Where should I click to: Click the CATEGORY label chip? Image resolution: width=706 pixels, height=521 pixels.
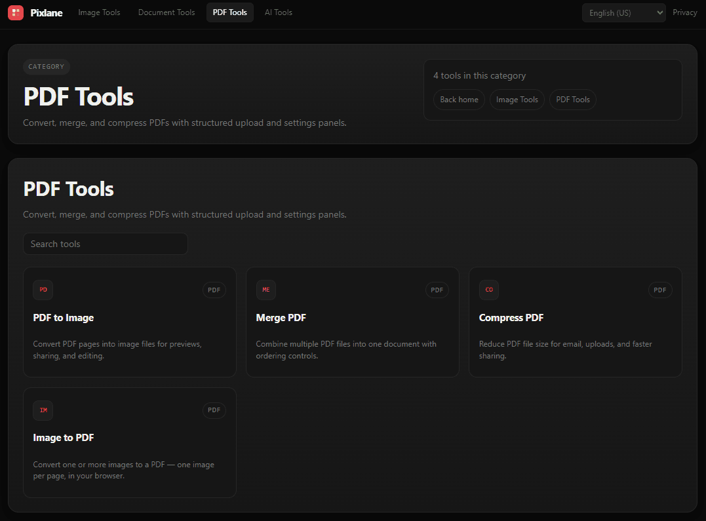tap(46, 66)
